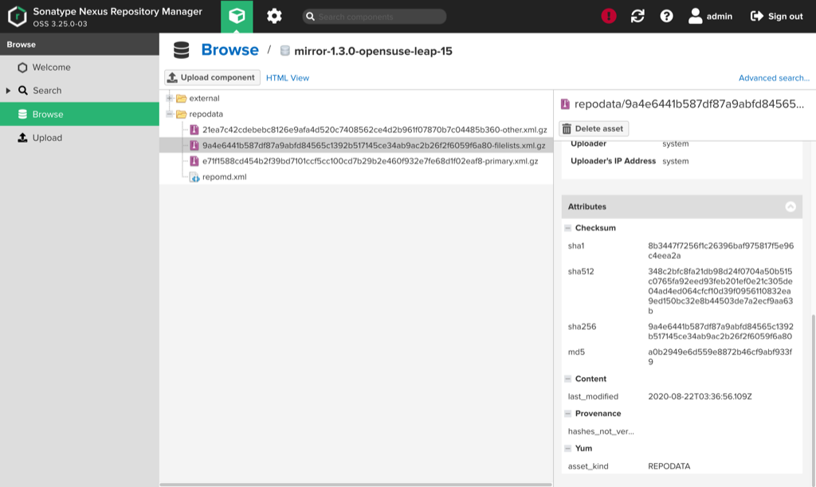816x487 pixels.
Task: Click the details panel vertical scrollbar
Action: [x=813, y=399]
